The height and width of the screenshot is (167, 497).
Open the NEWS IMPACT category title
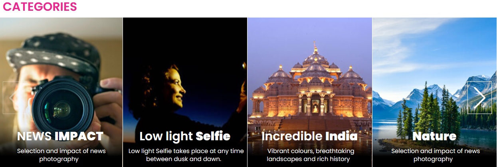point(60,136)
